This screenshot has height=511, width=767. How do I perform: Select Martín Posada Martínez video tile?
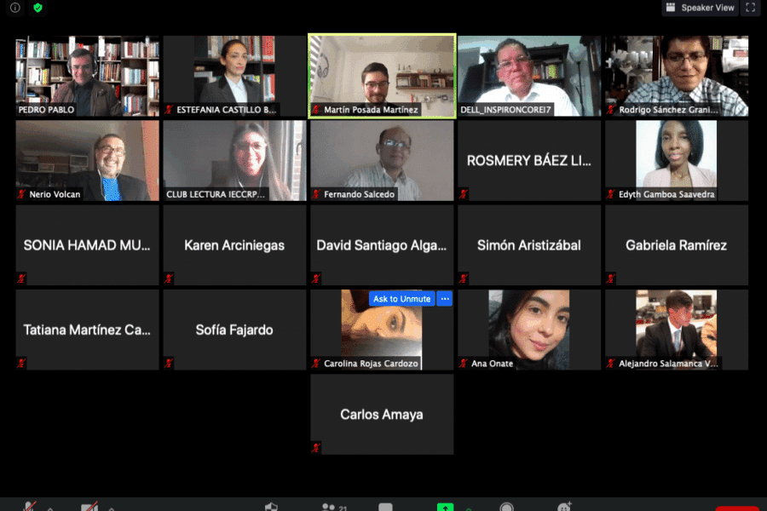coord(382,75)
